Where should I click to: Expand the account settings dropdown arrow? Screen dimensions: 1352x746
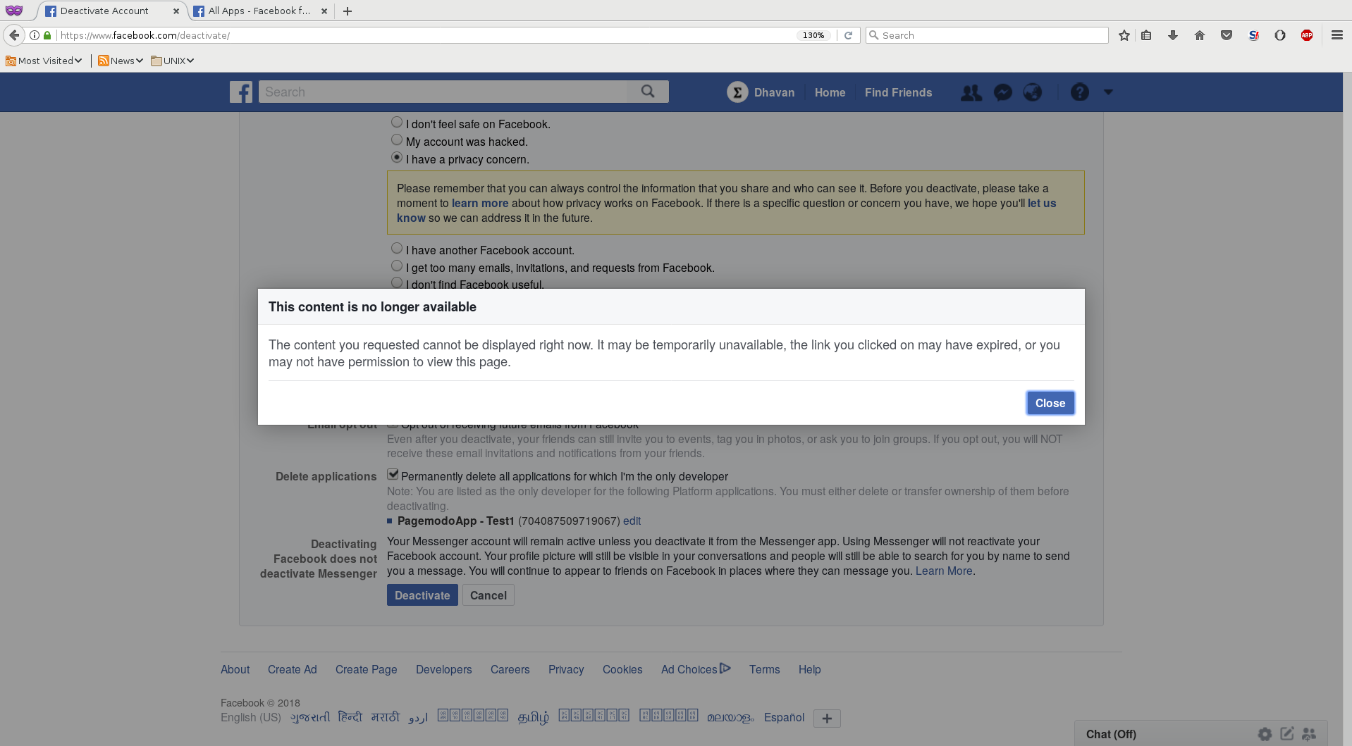coord(1108,92)
